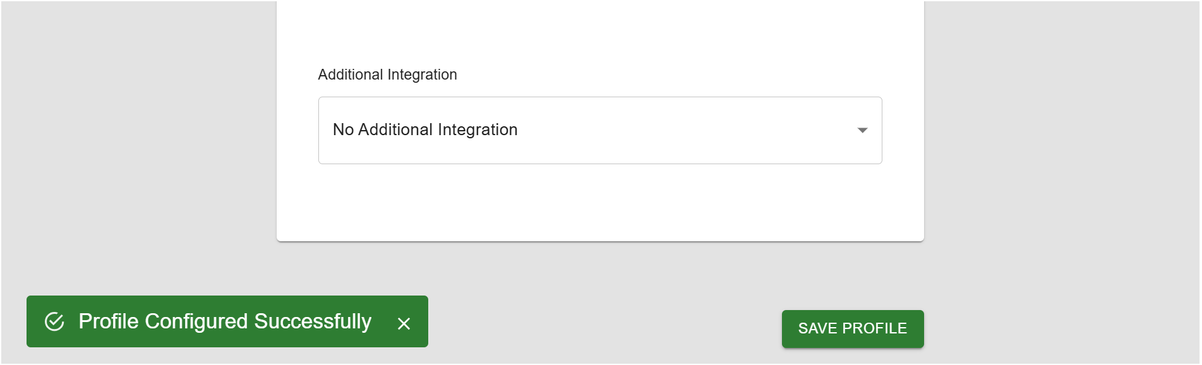The height and width of the screenshot is (365, 1202).
Task: Click the white card area above Additional Integration
Action: [599, 32]
